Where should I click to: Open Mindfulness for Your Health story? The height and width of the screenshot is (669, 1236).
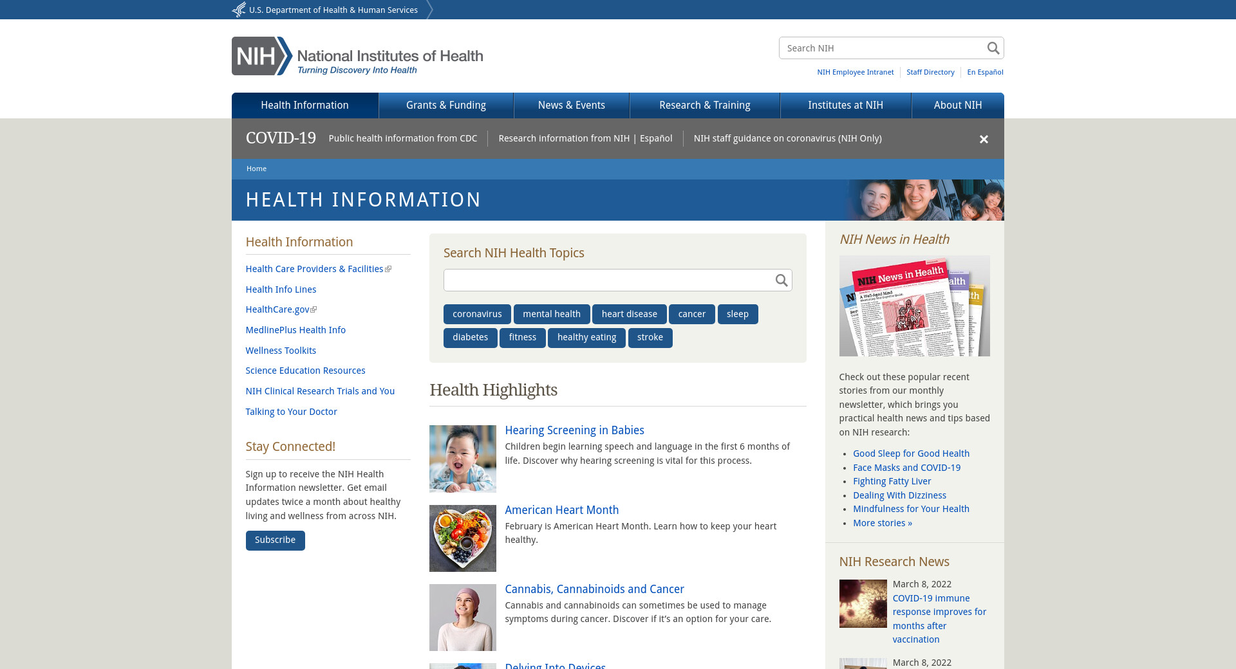click(x=911, y=509)
